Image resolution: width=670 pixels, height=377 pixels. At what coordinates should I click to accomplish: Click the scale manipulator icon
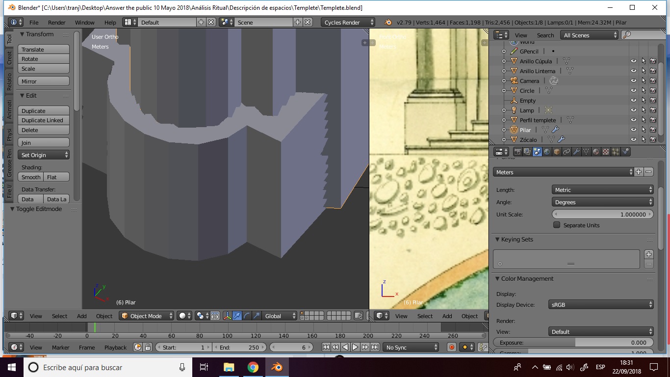pos(256,316)
